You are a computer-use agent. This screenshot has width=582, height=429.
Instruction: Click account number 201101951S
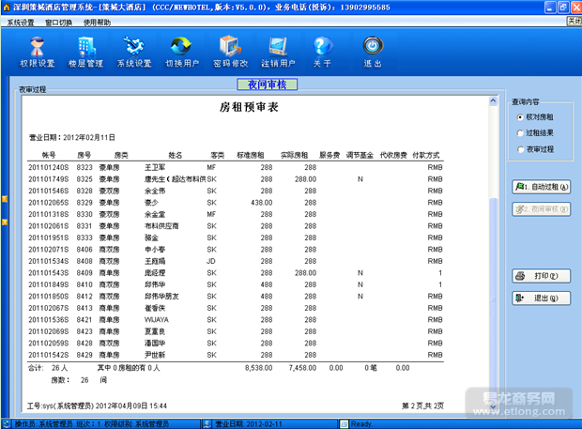coord(49,237)
